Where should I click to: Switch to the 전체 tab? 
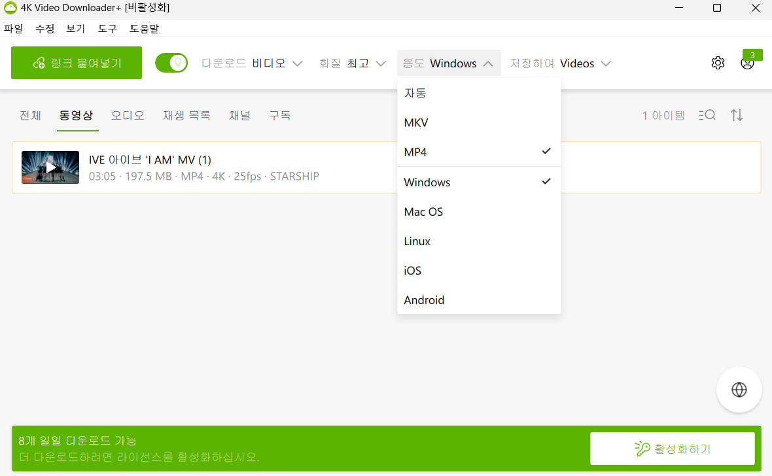coord(30,115)
